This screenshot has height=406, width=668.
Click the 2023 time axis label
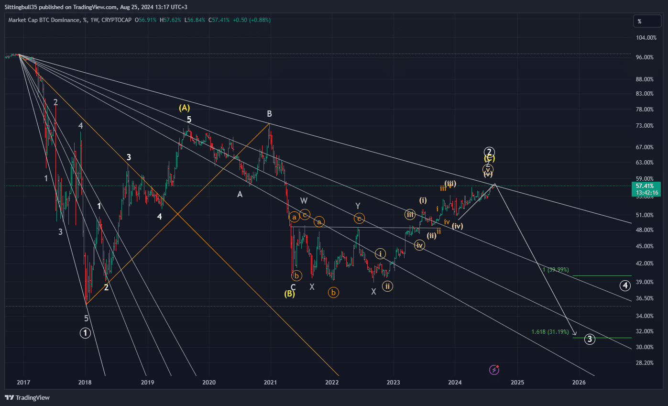(x=394, y=382)
